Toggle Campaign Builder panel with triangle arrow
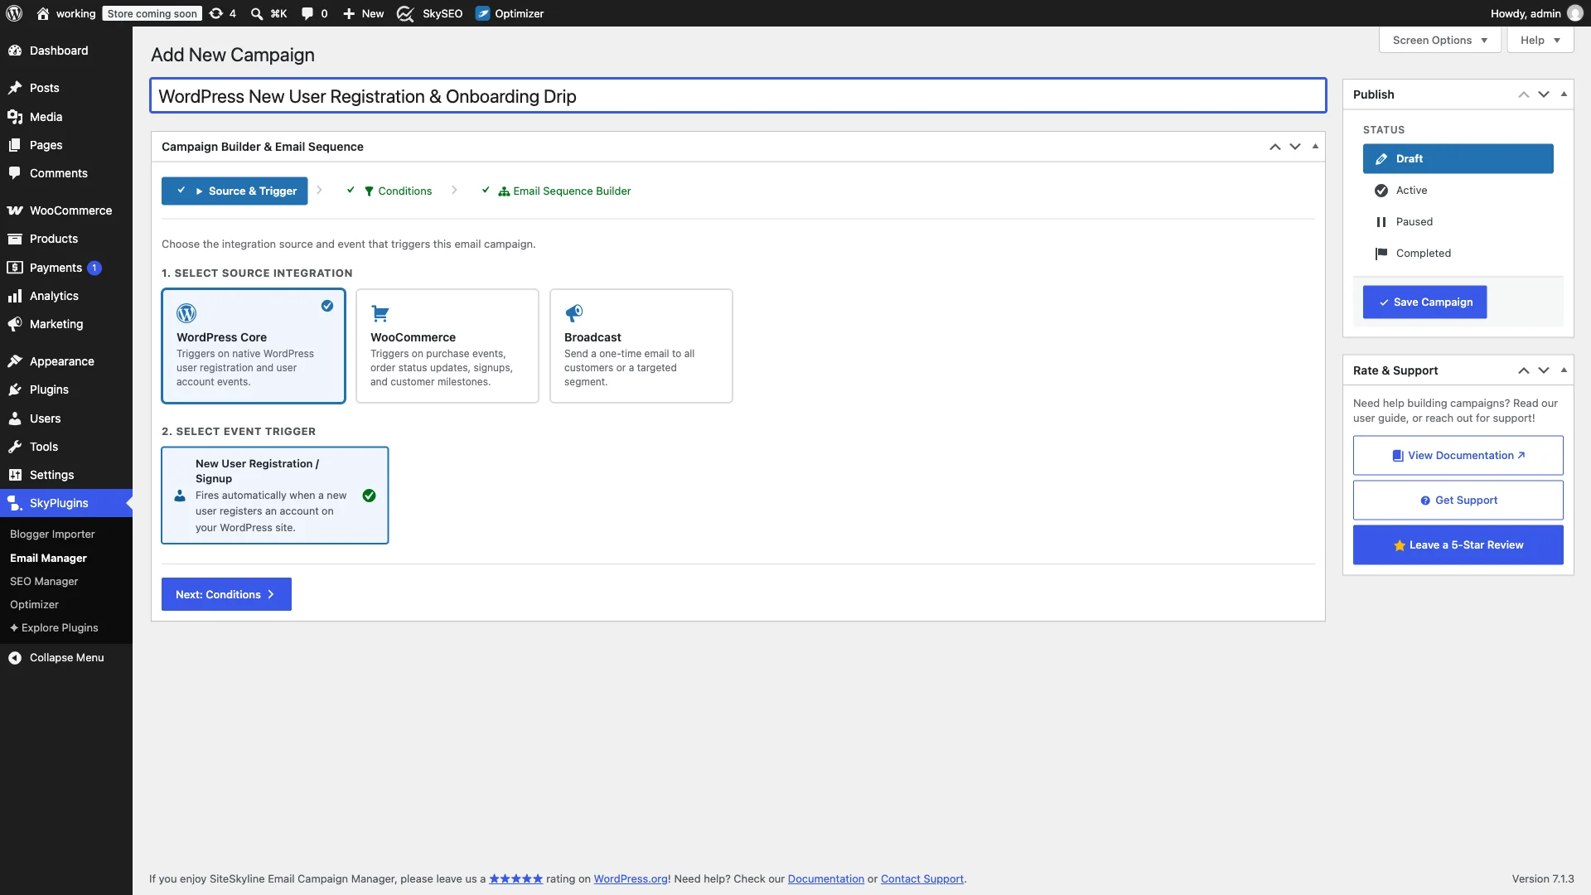 [1315, 147]
